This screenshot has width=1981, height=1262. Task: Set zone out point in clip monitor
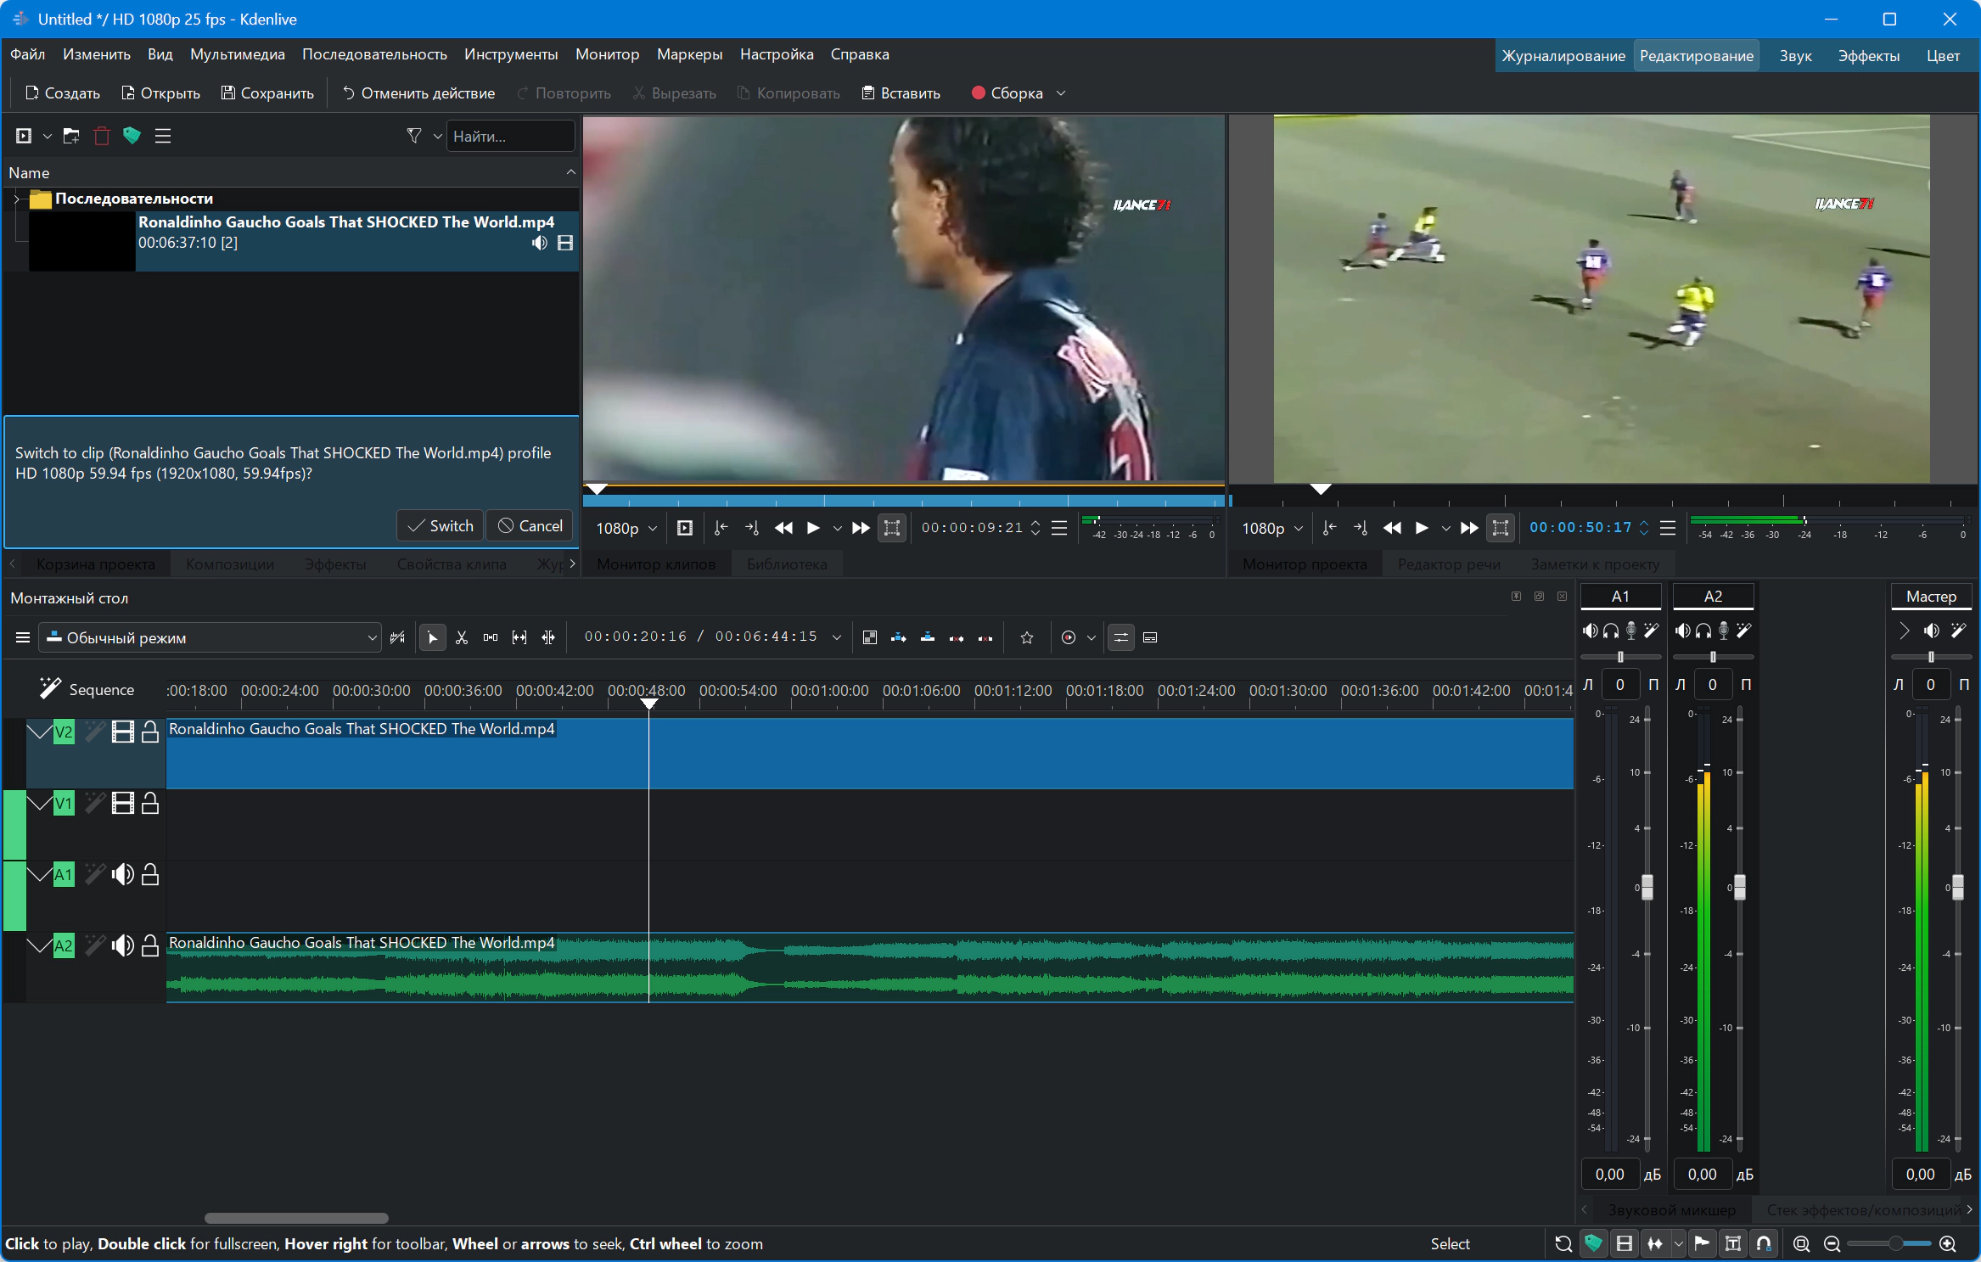[x=752, y=528]
